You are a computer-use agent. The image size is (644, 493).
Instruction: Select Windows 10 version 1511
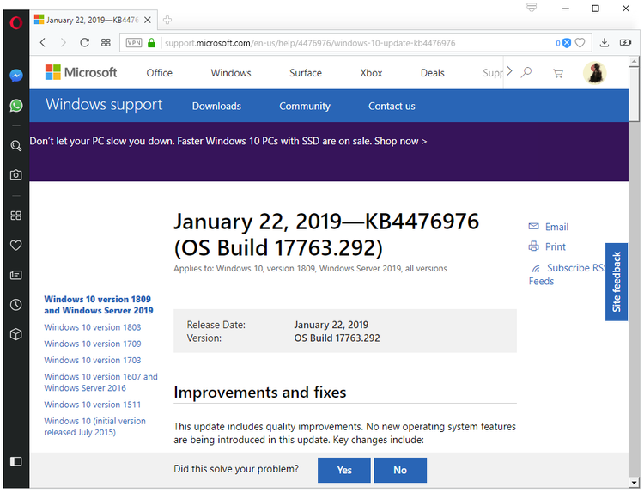(x=93, y=405)
